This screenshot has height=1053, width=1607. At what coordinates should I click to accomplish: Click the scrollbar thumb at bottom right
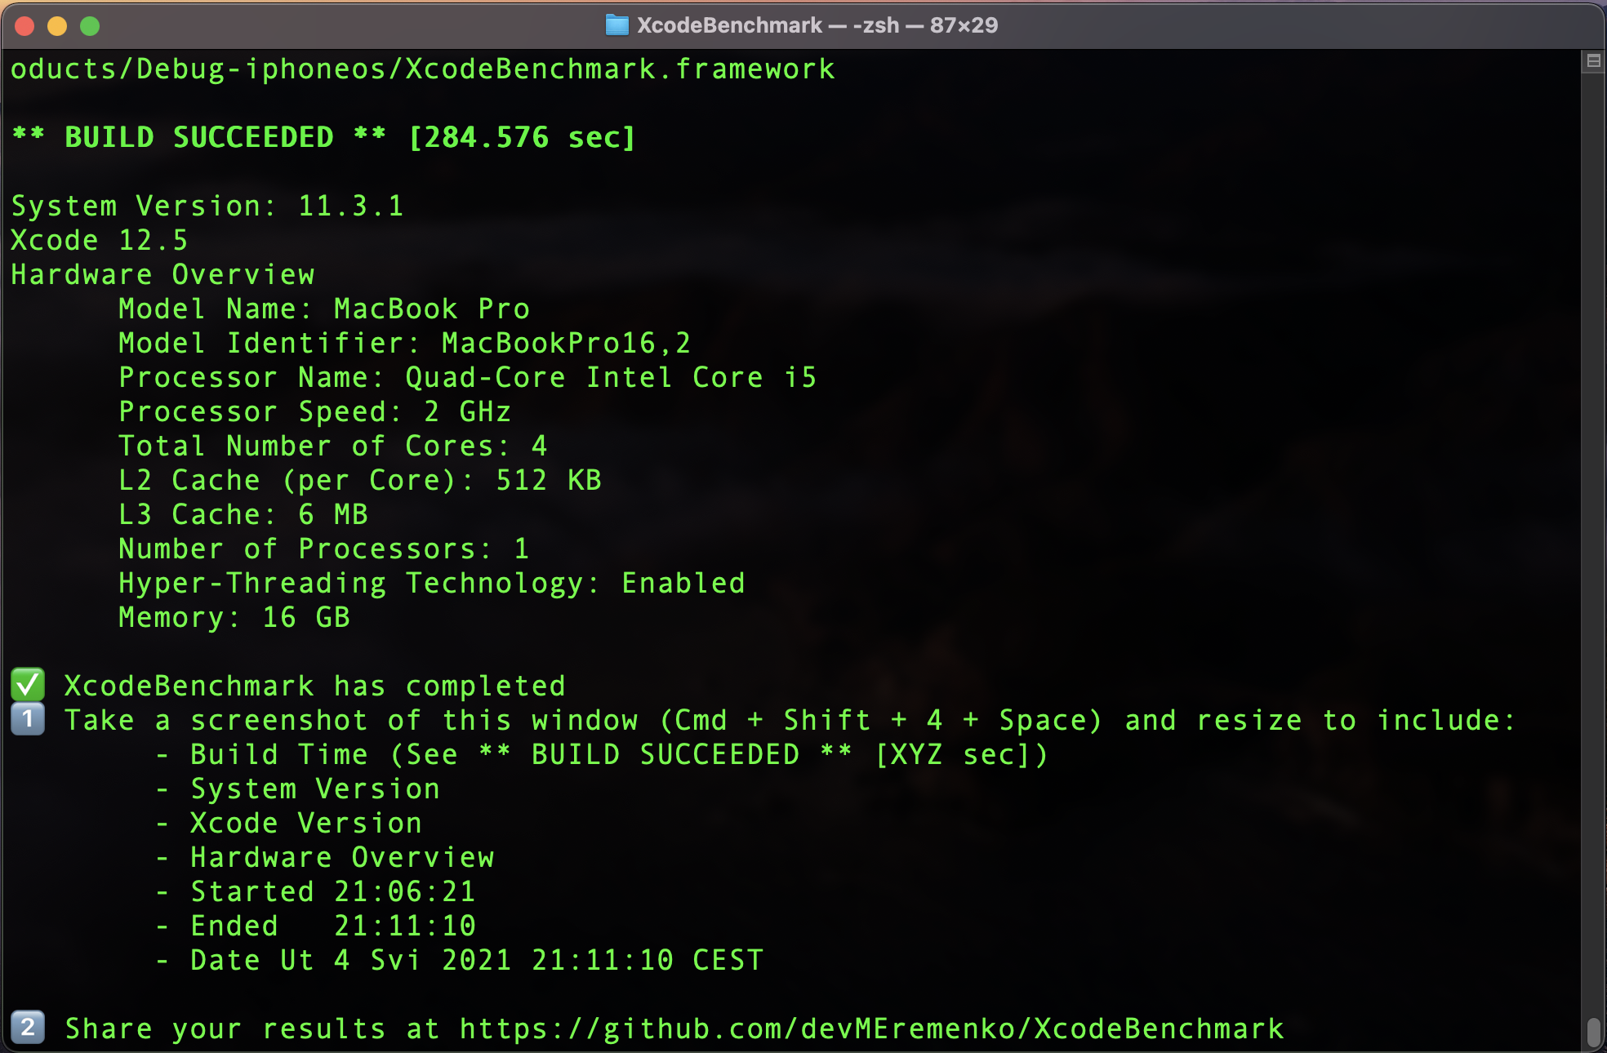point(1593,1032)
